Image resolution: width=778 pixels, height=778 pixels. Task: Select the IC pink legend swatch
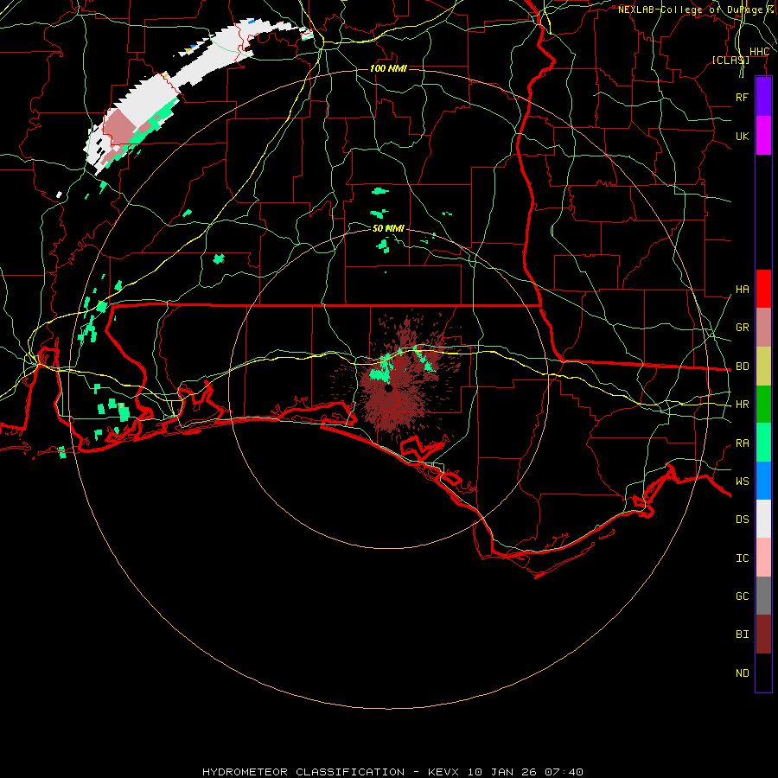(x=763, y=558)
